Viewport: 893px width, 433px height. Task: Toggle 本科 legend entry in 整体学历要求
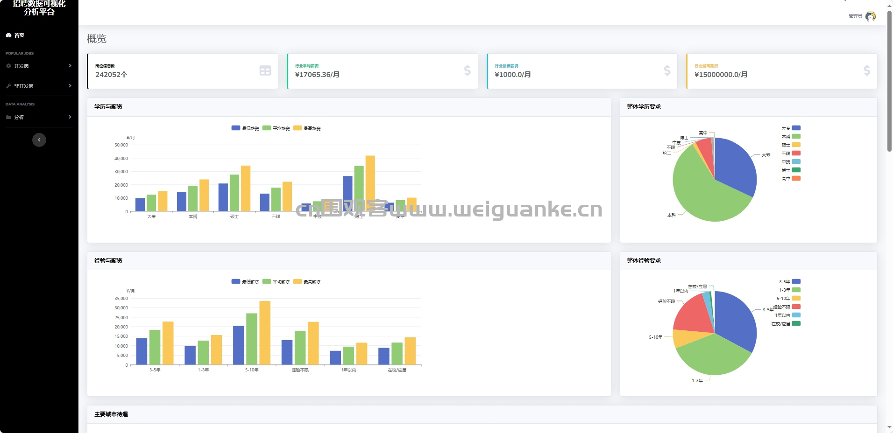pyautogui.click(x=791, y=136)
